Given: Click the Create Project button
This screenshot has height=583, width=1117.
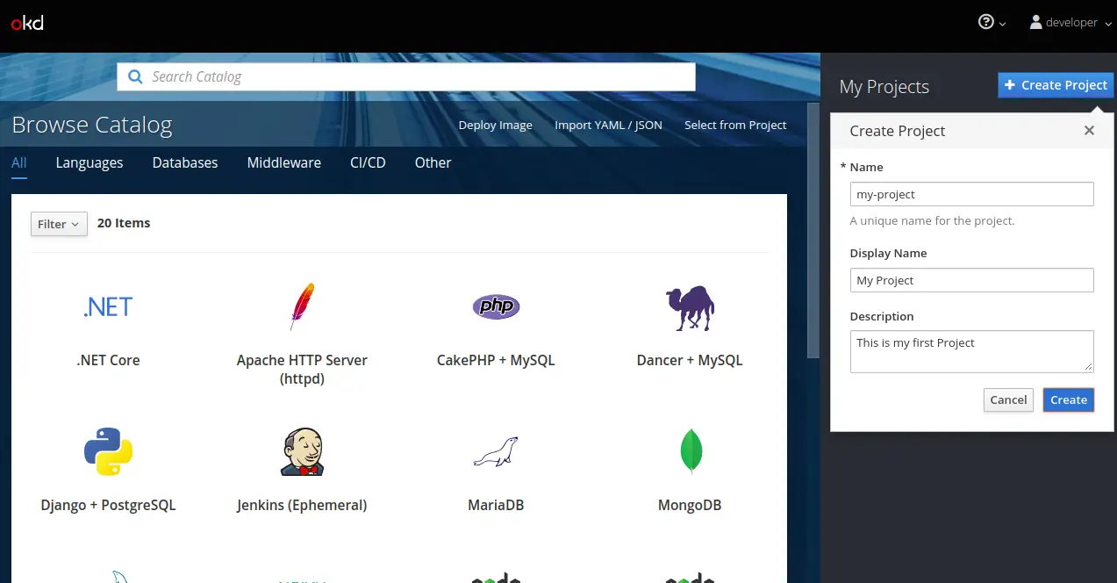Looking at the screenshot, I should coord(1056,85).
